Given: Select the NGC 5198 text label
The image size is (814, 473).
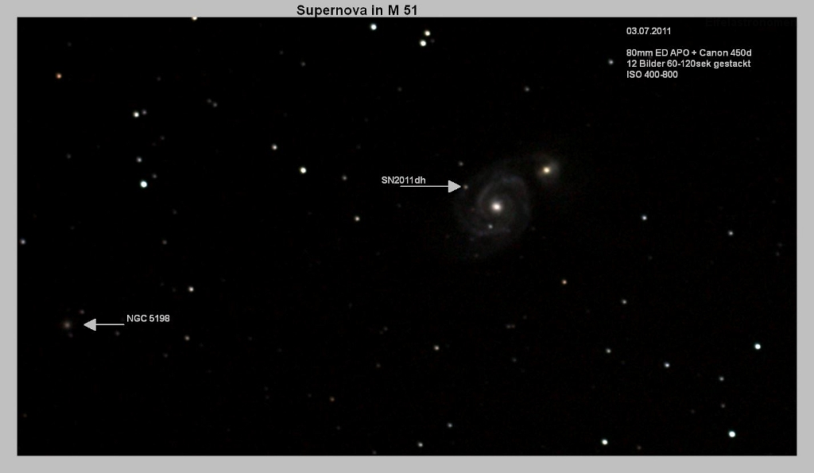Looking at the screenshot, I should (x=148, y=318).
